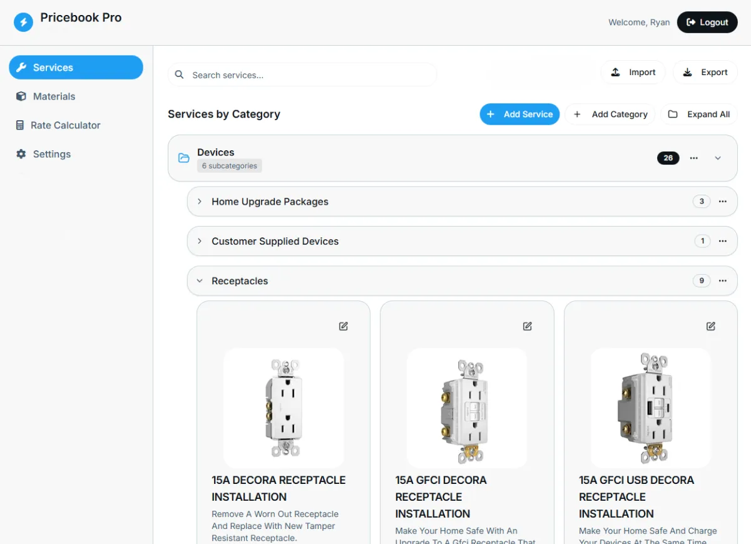Open the Receptacles three-dot menu
The height and width of the screenshot is (544, 751).
coord(723,281)
